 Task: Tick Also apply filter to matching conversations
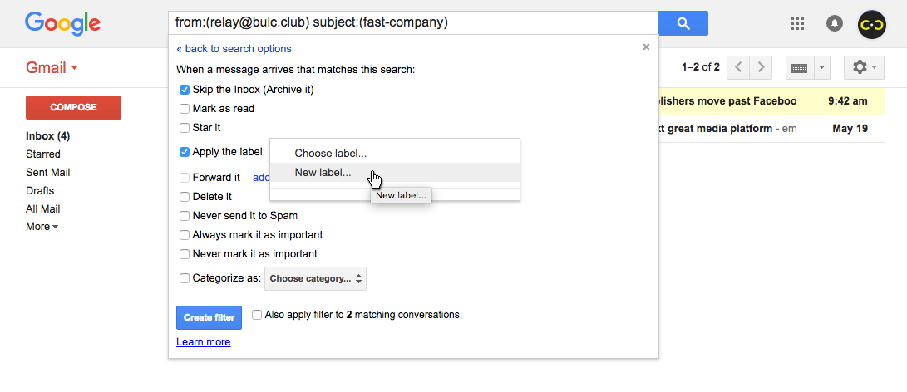257,315
